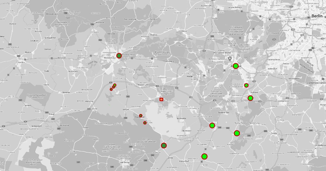Click the Berlin city label
The width and height of the screenshot is (326, 171).
[x=317, y=16]
